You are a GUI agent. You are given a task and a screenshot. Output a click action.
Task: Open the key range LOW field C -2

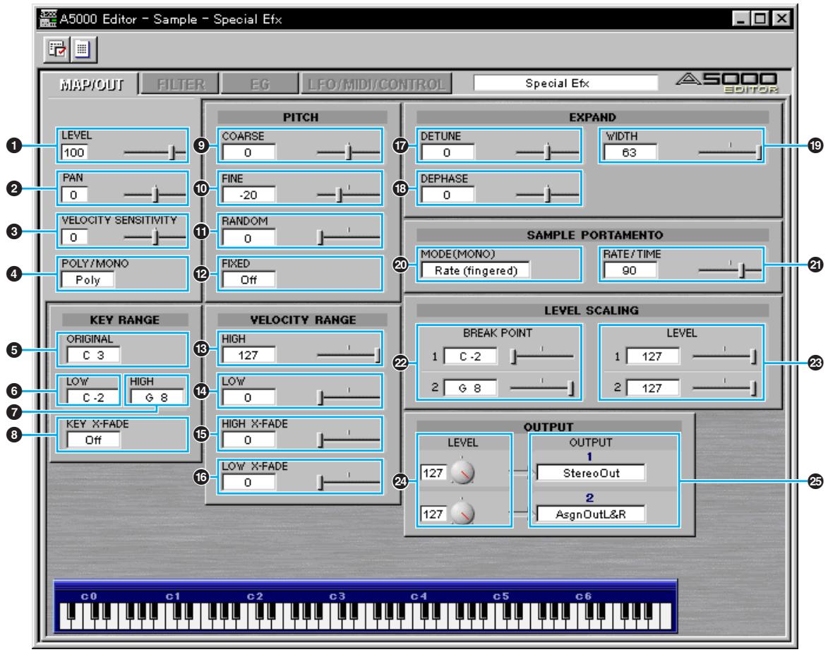point(92,397)
